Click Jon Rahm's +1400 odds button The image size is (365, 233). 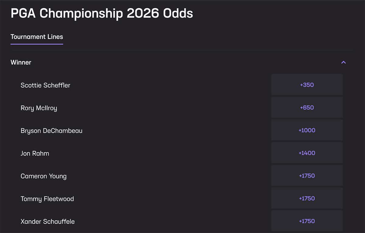click(307, 153)
